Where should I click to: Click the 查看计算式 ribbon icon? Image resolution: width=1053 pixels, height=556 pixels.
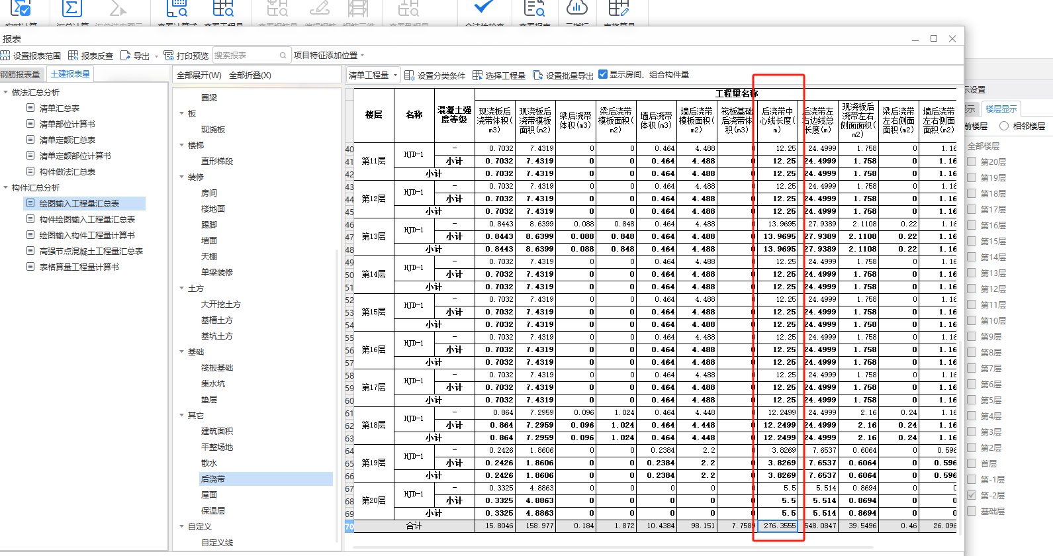(x=177, y=9)
